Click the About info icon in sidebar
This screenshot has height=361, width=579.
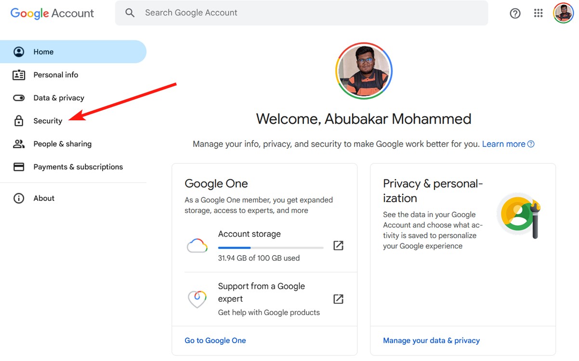coord(18,198)
